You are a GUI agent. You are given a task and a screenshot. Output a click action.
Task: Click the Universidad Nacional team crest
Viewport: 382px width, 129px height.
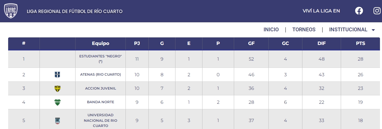pos(58,121)
